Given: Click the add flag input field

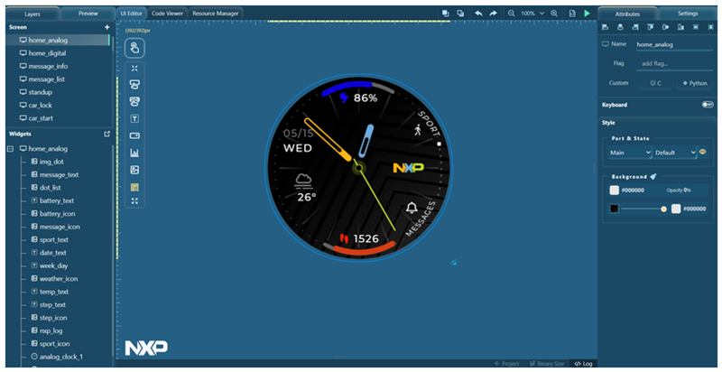Looking at the screenshot, I should [x=674, y=63].
